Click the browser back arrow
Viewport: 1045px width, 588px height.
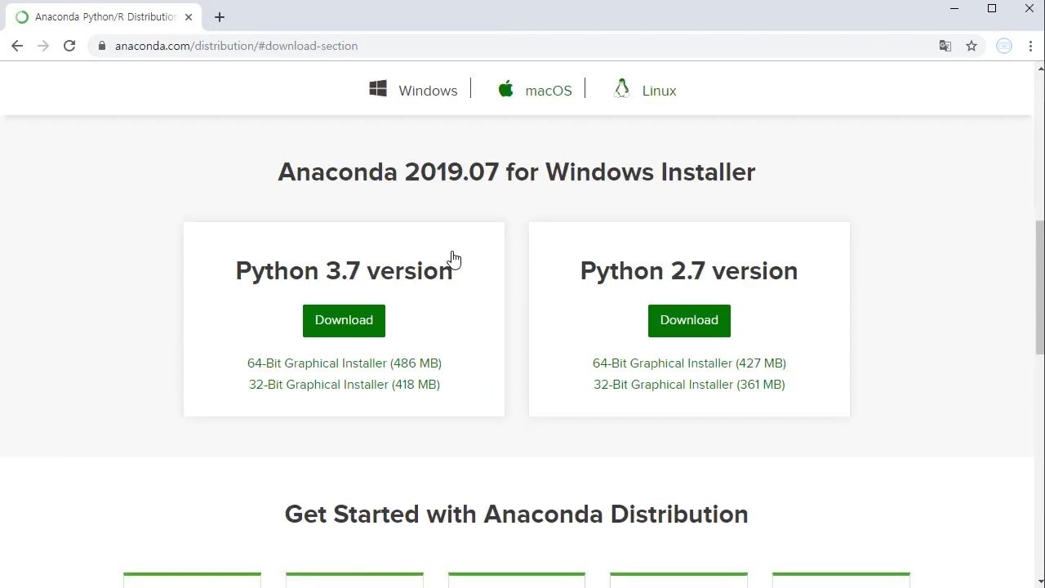click(17, 46)
